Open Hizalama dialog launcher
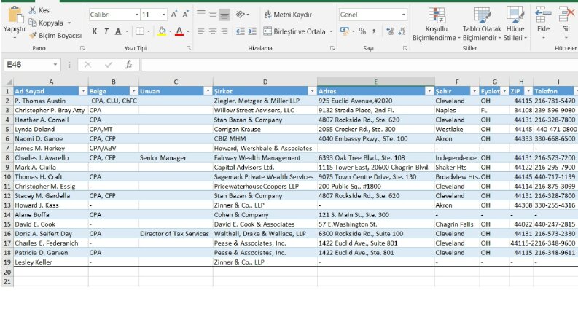The width and height of the screenshot is (578, 325). (x=332, y=48)
